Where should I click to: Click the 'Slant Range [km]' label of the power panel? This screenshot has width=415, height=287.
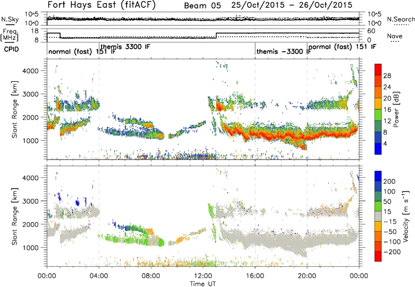[15, 109]
